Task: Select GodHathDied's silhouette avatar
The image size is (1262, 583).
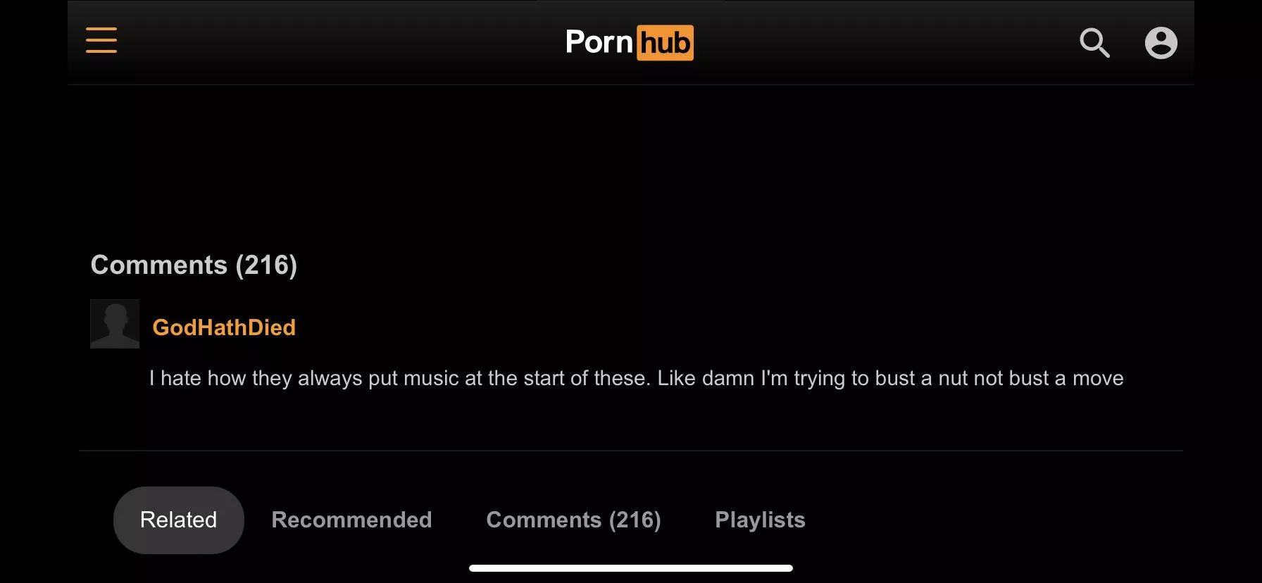Action: tap(115, 324)
